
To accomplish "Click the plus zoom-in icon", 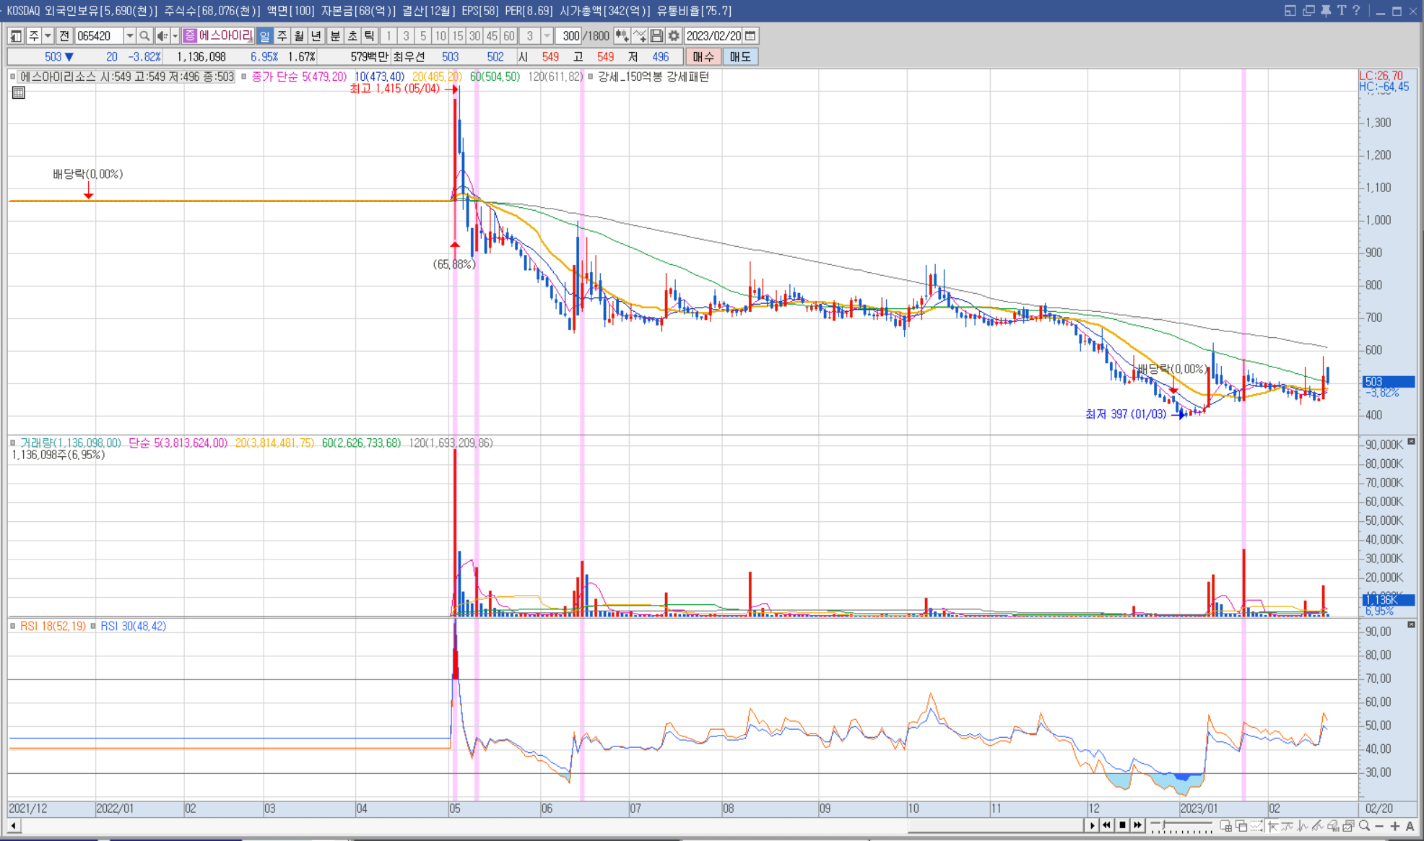I will pyautogui.click(x=1394, y=826).
